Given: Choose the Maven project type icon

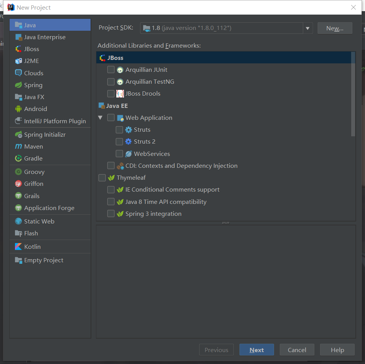Looking at the screenshot, I should pyautogui.click(x=18, y=147).
